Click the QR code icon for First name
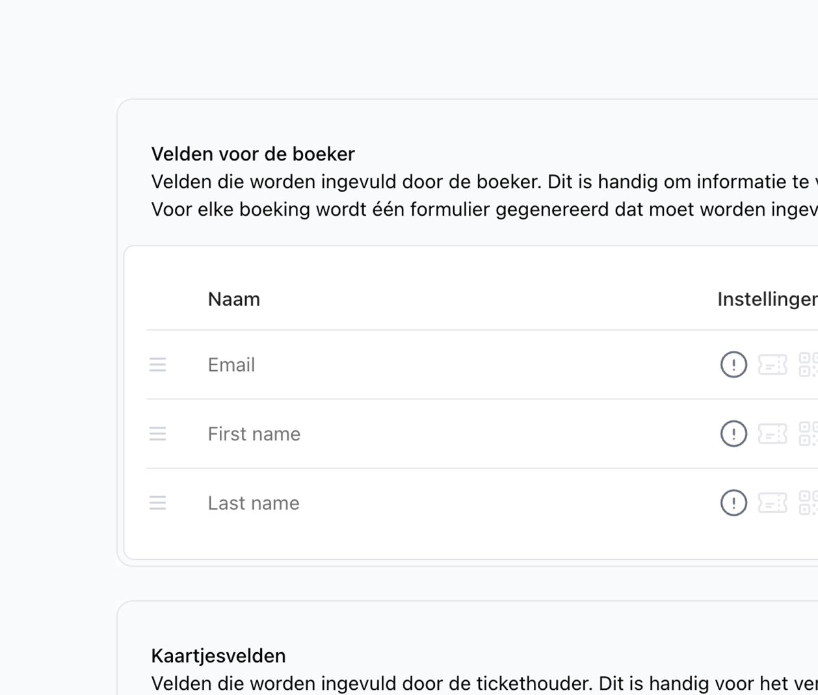818x695 pixels. [808, 433]
